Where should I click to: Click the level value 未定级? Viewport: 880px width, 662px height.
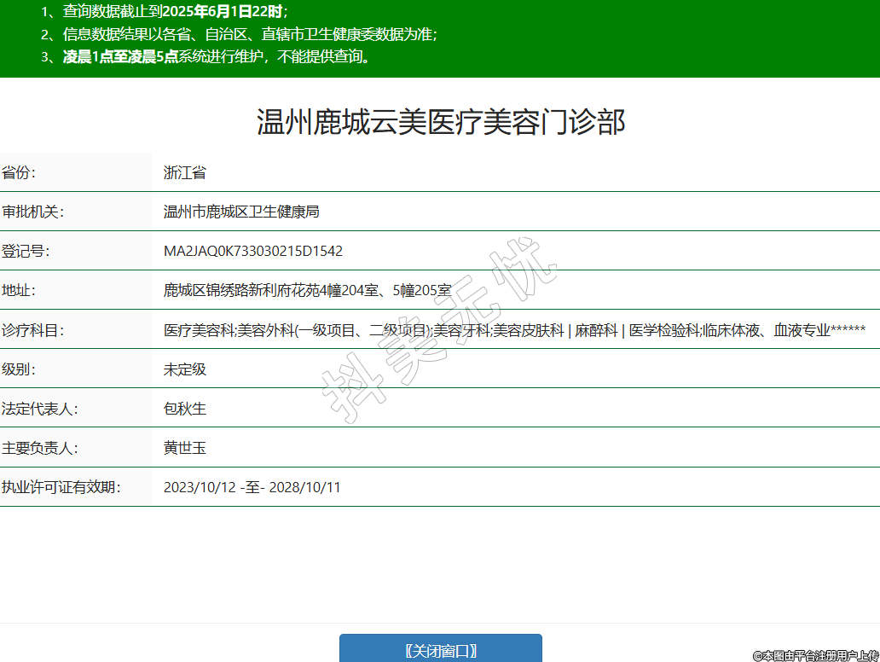click(185, 369)
